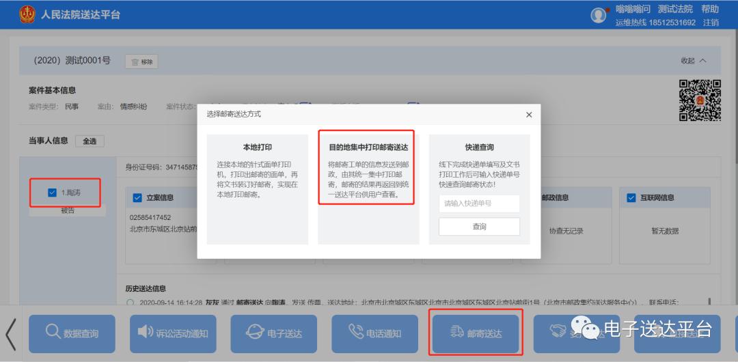Click the phone icon on 电话通知
Viewport: 738px width, 362px height.
click(x=356, y=332)
